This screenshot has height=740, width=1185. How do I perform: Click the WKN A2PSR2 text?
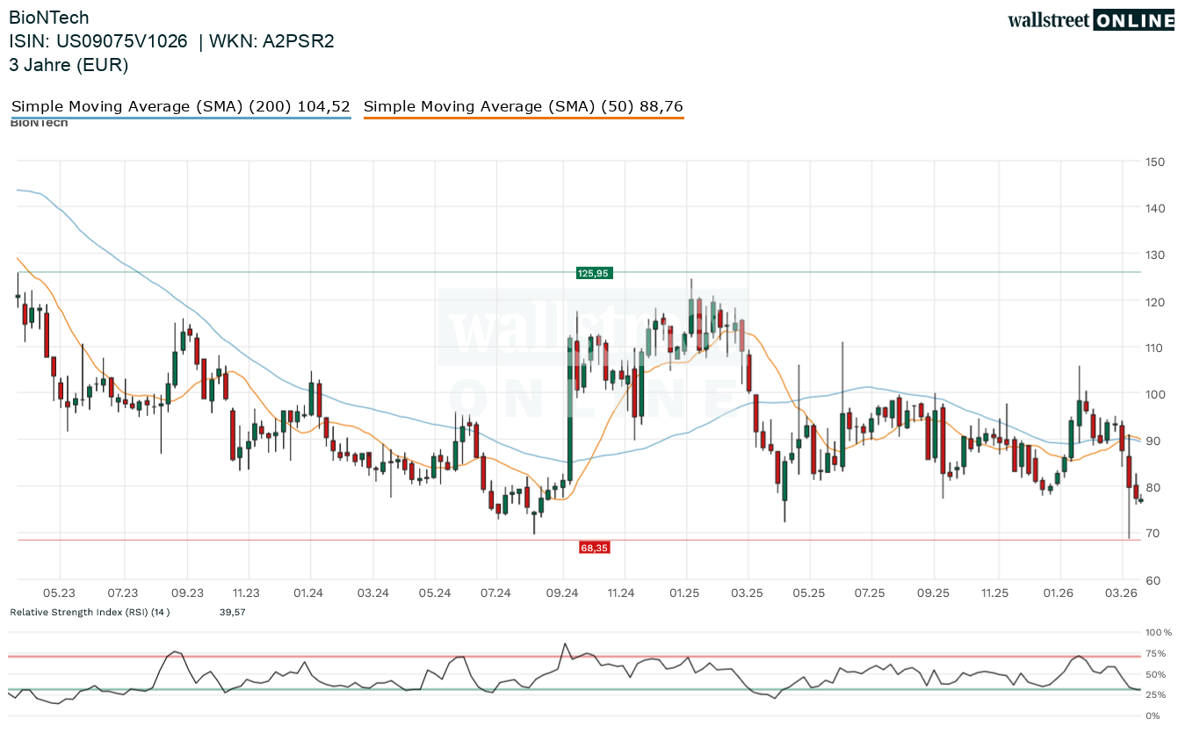tap(271, 41)
